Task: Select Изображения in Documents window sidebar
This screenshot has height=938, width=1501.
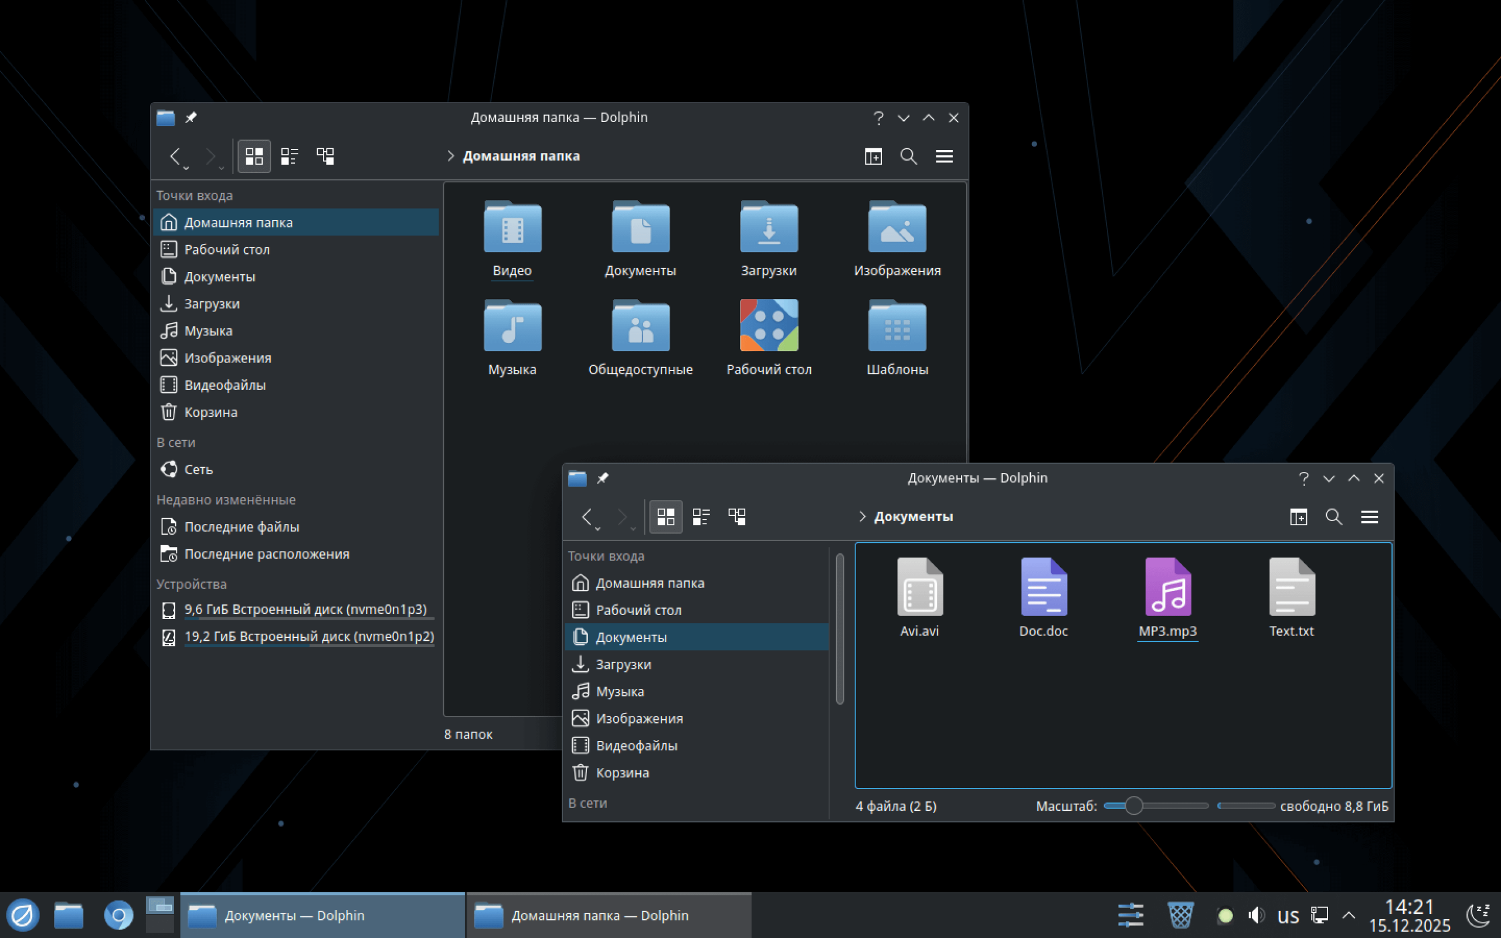Action: pyautogui.click(x=639, y=718)
